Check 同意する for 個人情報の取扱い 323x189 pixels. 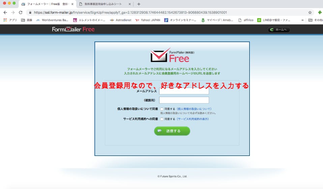[x=162, y=109]
